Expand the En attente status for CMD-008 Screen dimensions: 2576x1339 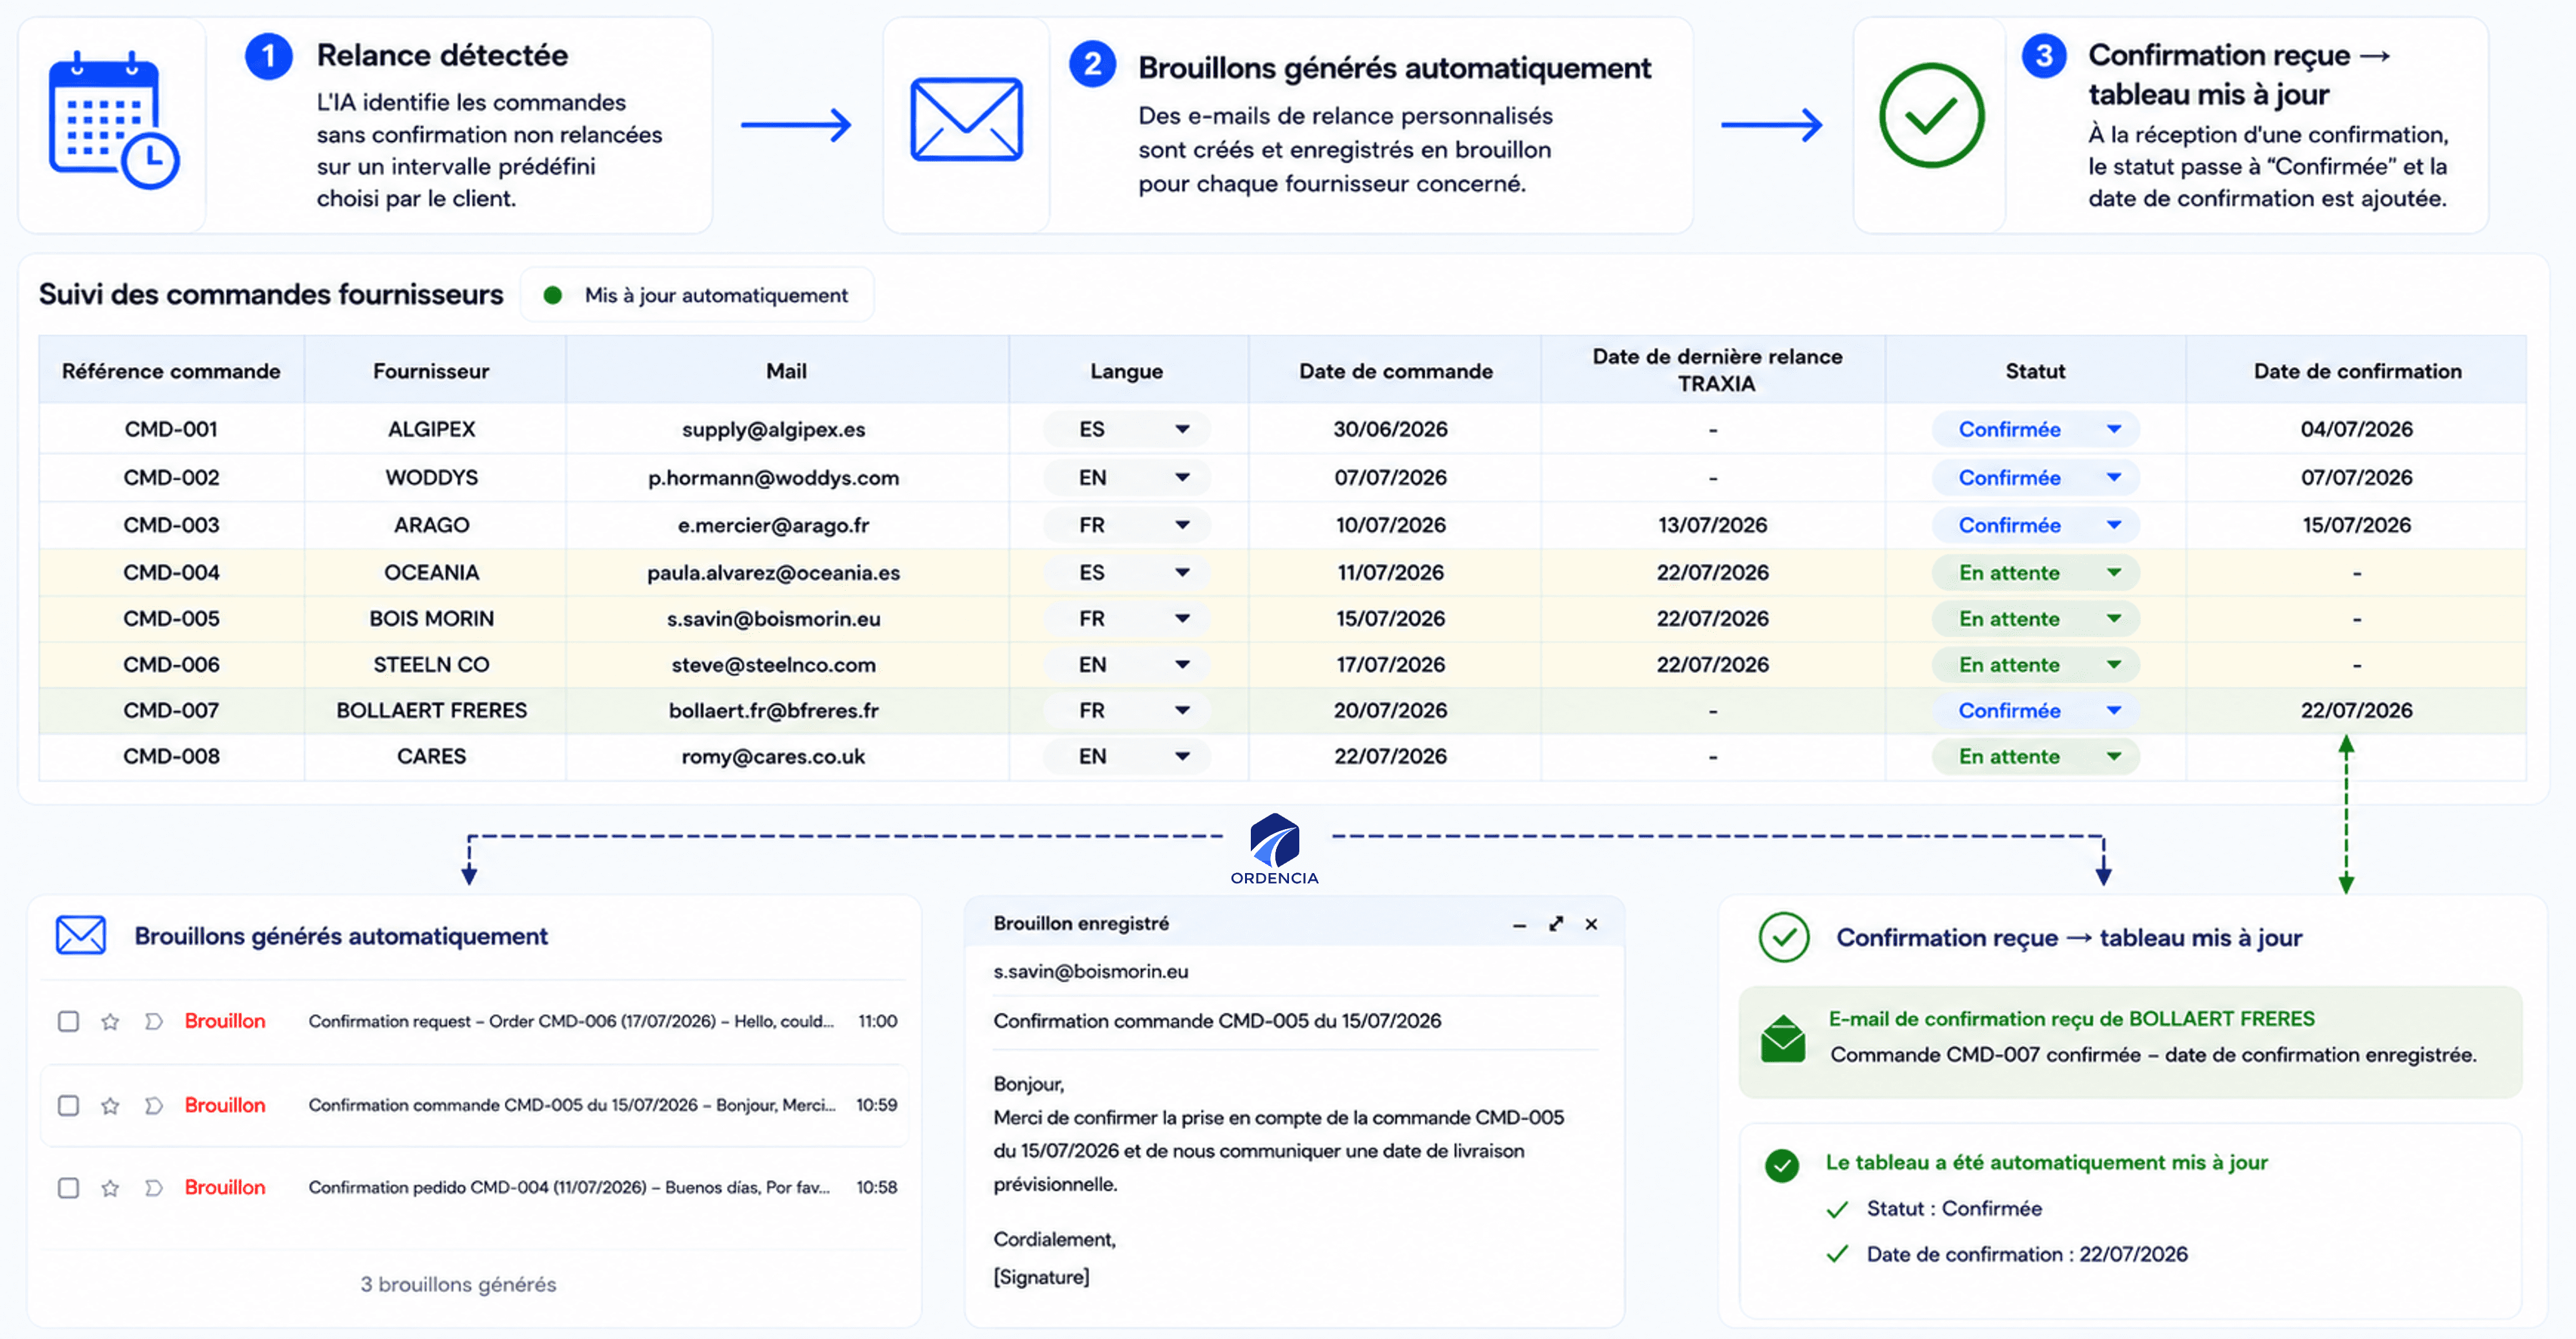[x=2035, y=757]
